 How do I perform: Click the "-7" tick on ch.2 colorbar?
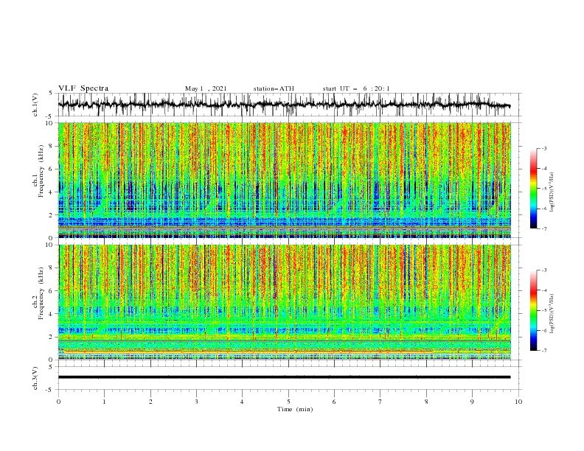point(543,351)
